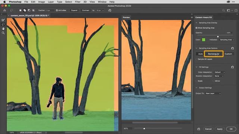239x134 pixels.
Task: Close the content_aware_fill.psd document tab
Action: pyautogui.click(x=9, y=16)
